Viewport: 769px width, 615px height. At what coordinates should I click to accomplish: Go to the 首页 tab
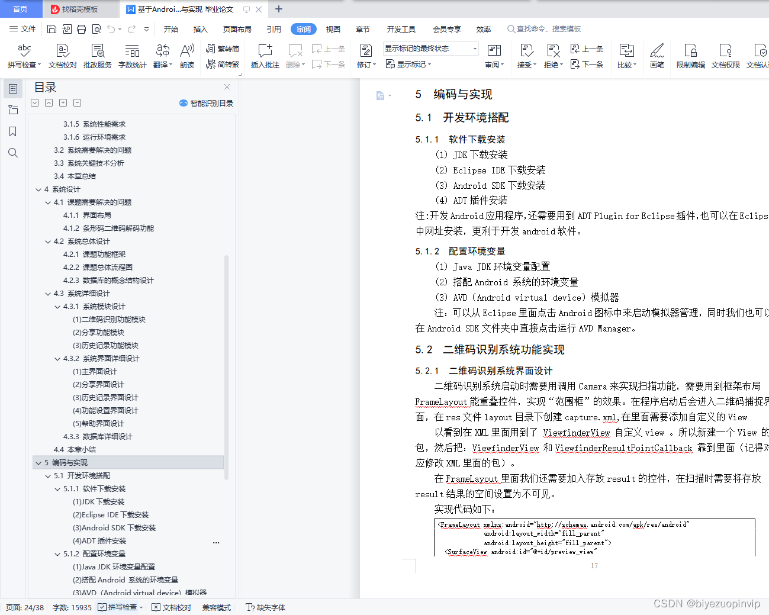[20, 9]
